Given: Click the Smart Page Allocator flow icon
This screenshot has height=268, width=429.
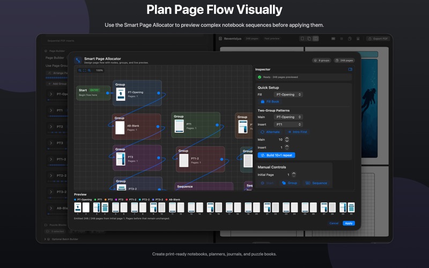Looking at the screenshot, I should pyautogui.click(x=78, y=60).
